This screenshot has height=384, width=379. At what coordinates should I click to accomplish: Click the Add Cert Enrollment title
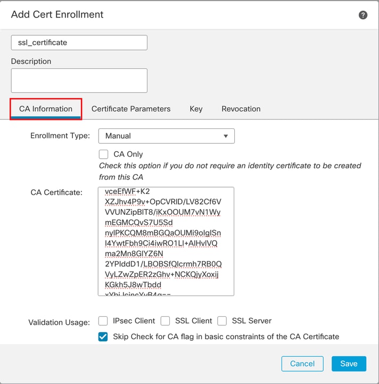coord(57,14)
